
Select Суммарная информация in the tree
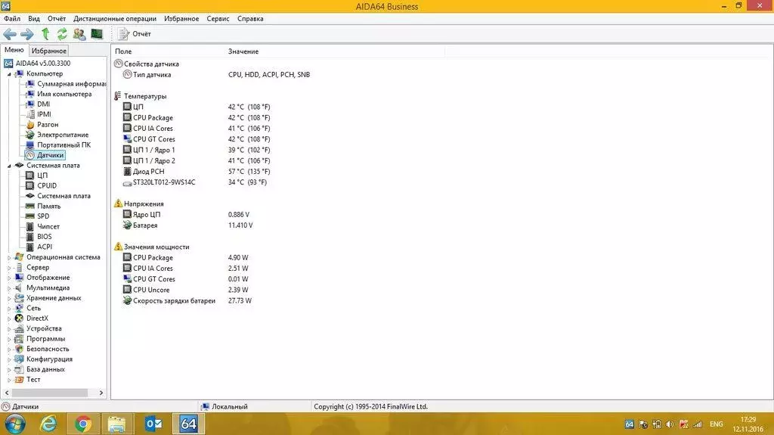72,83
